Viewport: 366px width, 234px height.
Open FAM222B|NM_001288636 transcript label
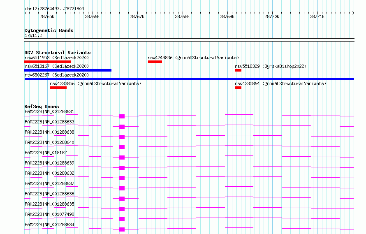(49, 194)
